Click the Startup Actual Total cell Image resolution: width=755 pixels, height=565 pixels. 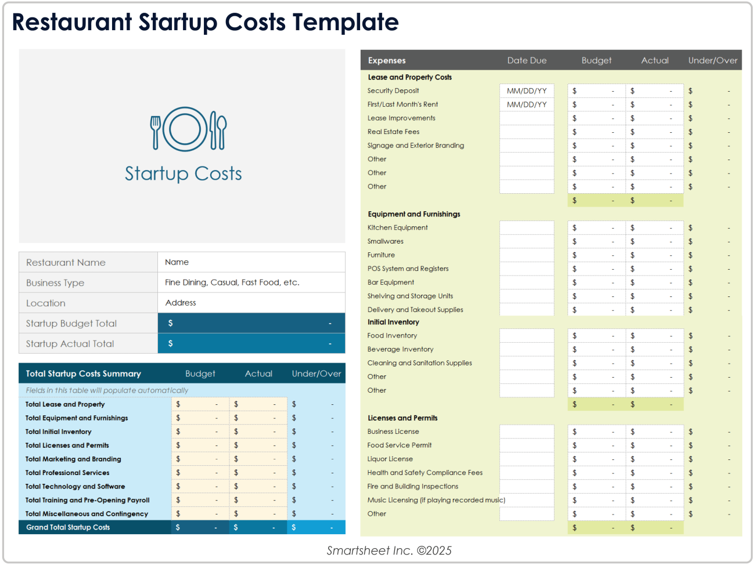tap(251, 343)
